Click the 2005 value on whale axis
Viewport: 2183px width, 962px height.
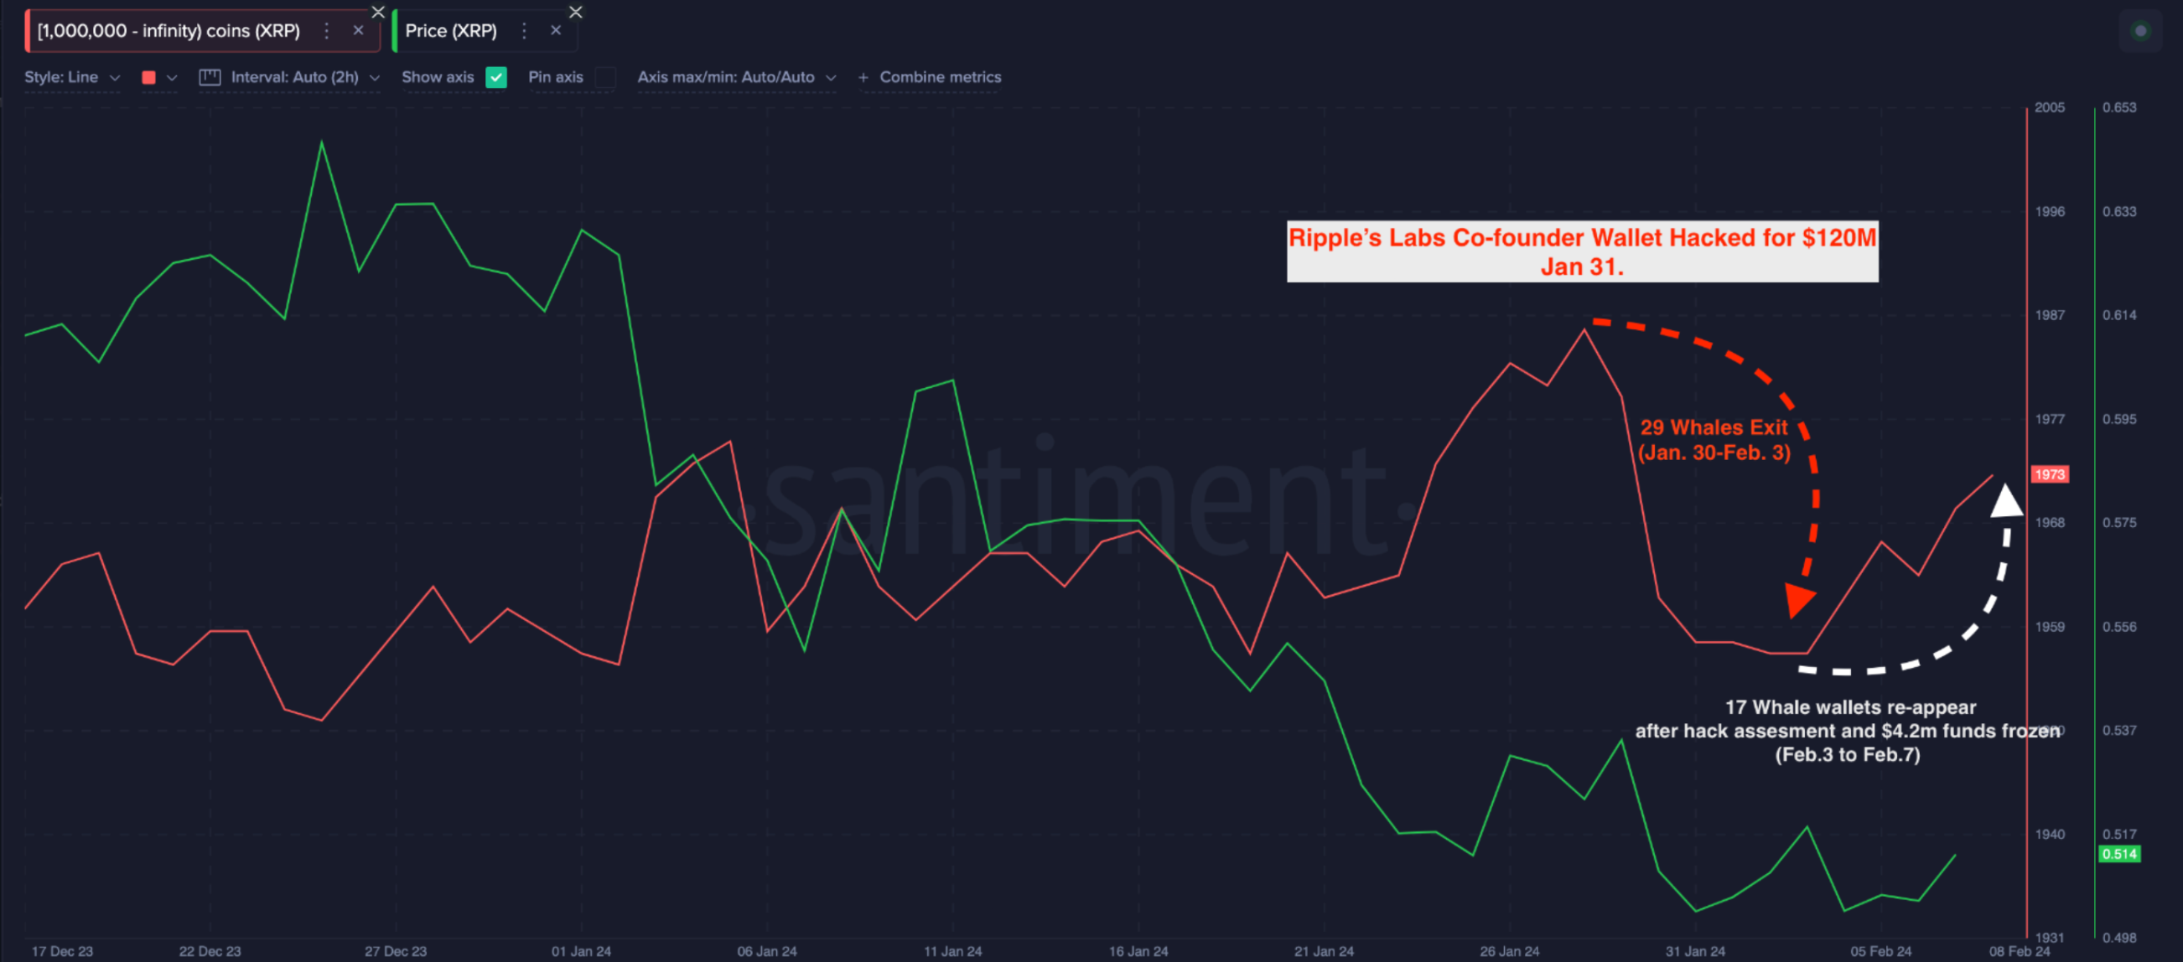click(x=2049, y=107)
